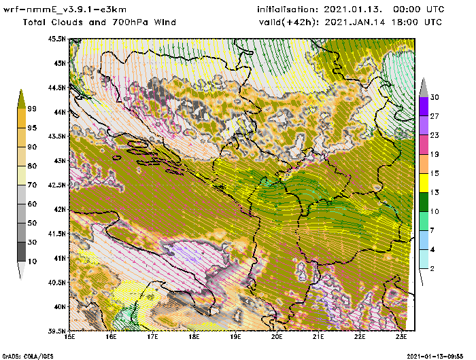Click the 23-27 light purple wind swatch
Viewport: 476px width, 360px height.
point(424,125)
